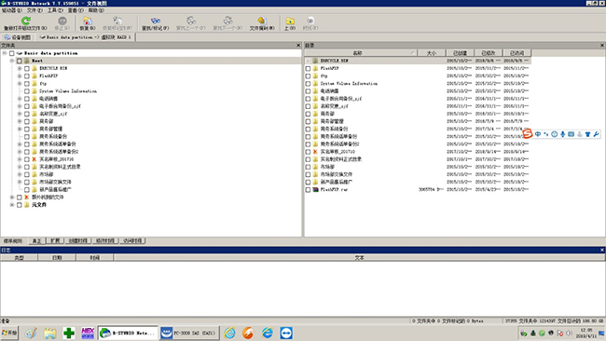Check FlashFXP.rar checkbox in contents list
The width and height of the screenshot is (606, 341).
(308, 190)
